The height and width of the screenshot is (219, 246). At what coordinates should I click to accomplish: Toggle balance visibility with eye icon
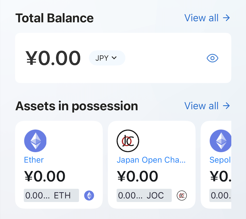[212, 58]
